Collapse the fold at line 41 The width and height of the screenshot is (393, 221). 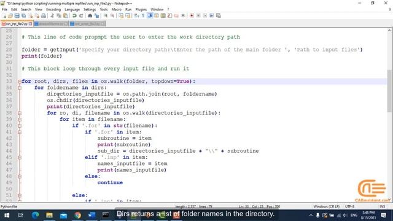20,132
